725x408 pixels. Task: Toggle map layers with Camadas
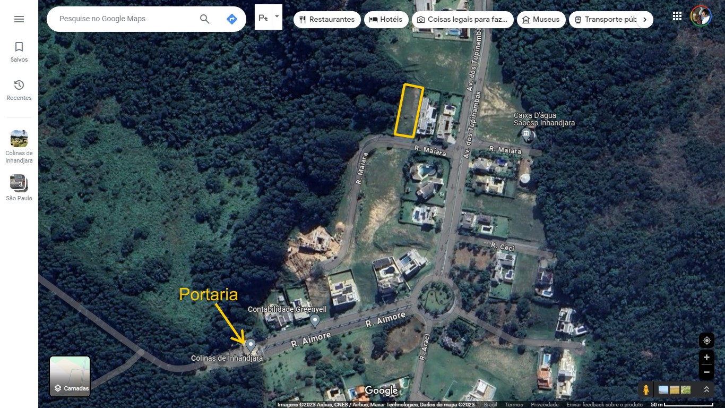70,377
